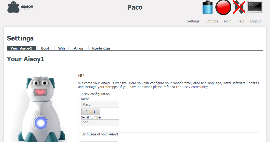Click the red record circle icon

pos(223,7)
